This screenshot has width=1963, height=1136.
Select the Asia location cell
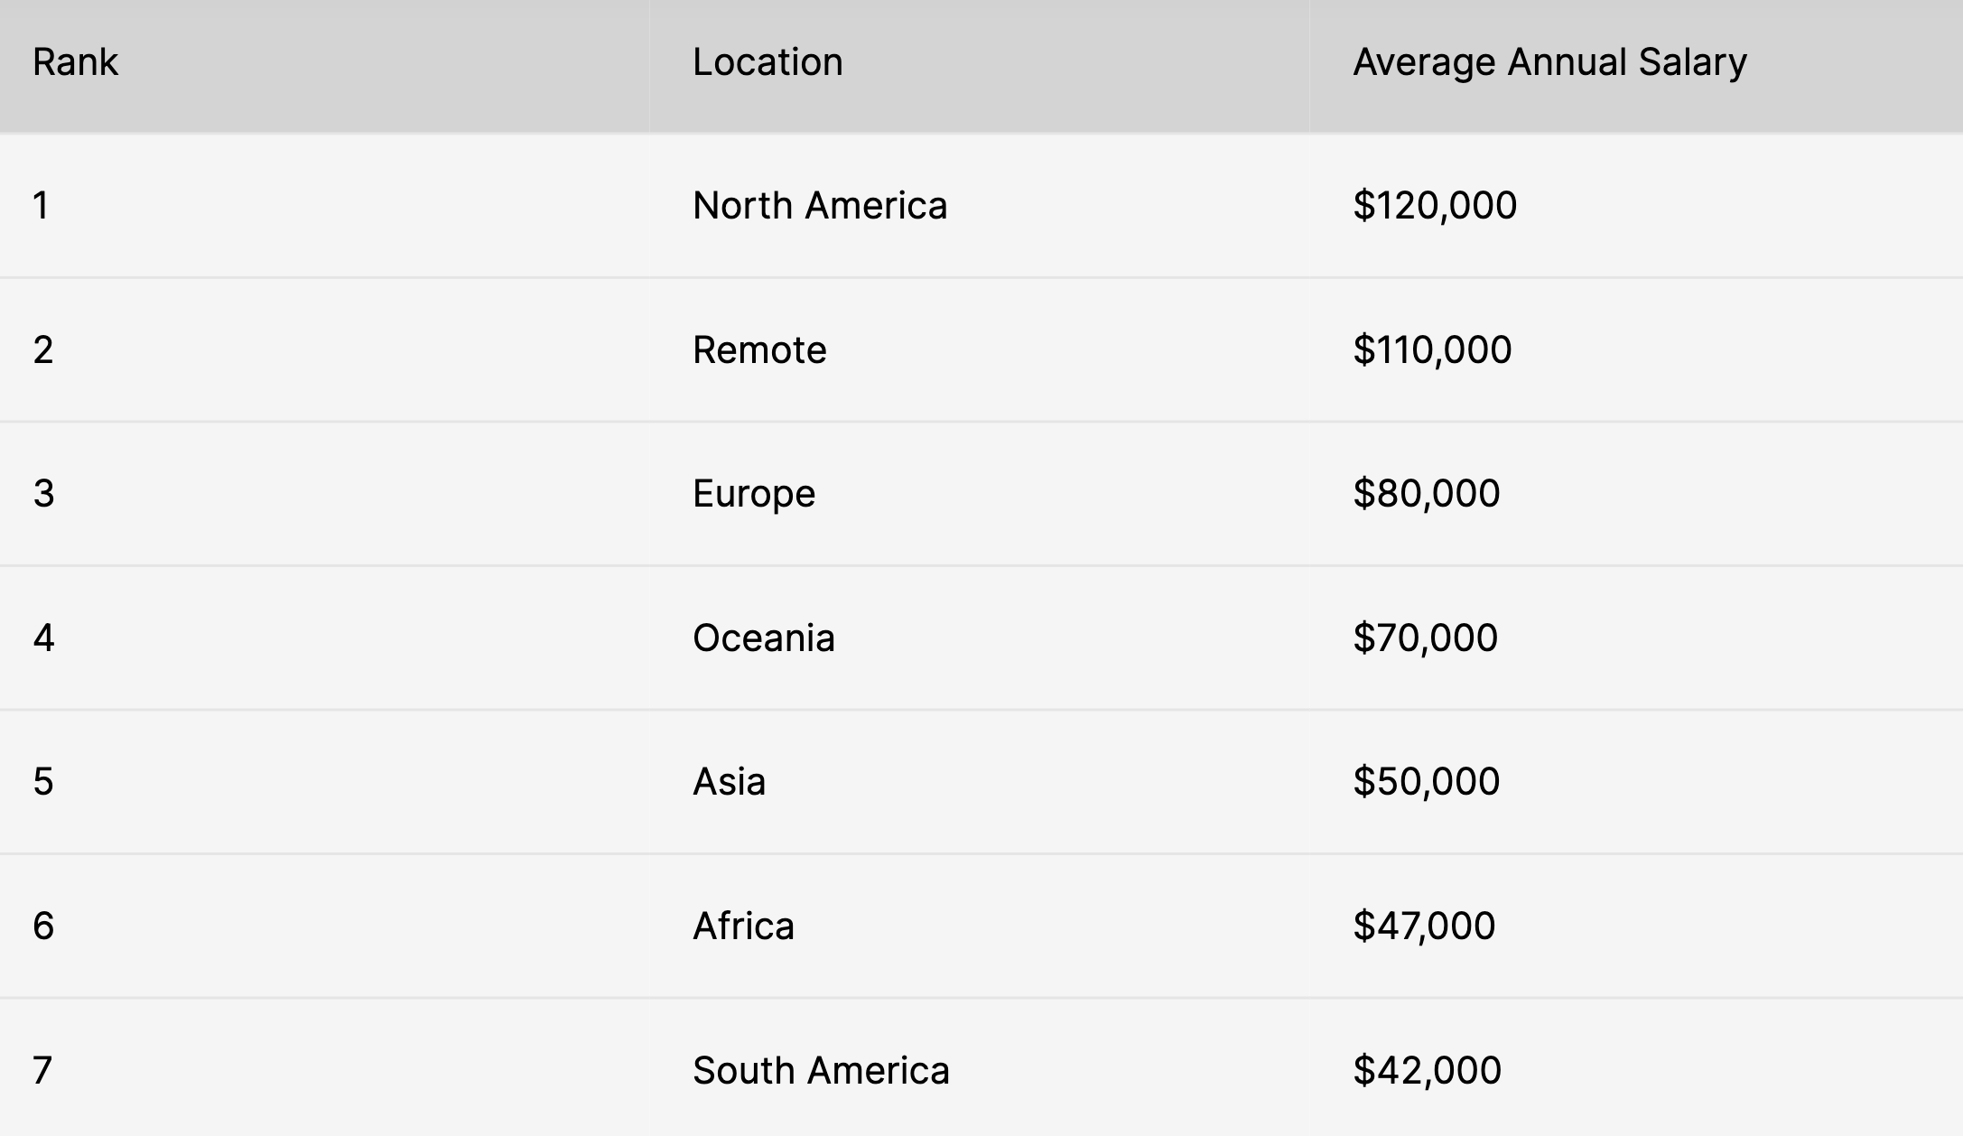click(x=729, y=782)
